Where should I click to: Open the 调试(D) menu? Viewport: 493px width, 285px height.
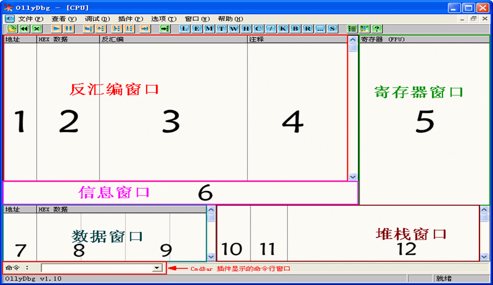(x=97, y=19)
